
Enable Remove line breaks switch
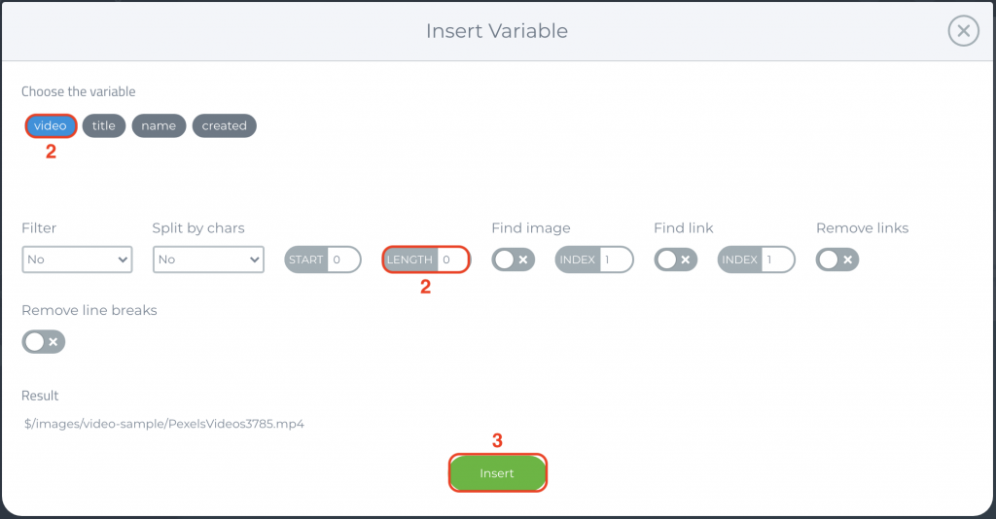[x=43, y=342]
